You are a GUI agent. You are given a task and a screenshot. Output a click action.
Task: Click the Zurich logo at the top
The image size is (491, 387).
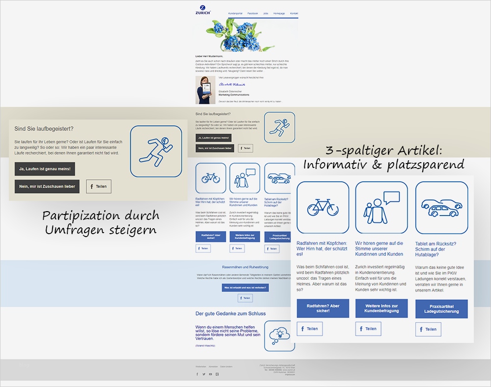tap(202, 10)
